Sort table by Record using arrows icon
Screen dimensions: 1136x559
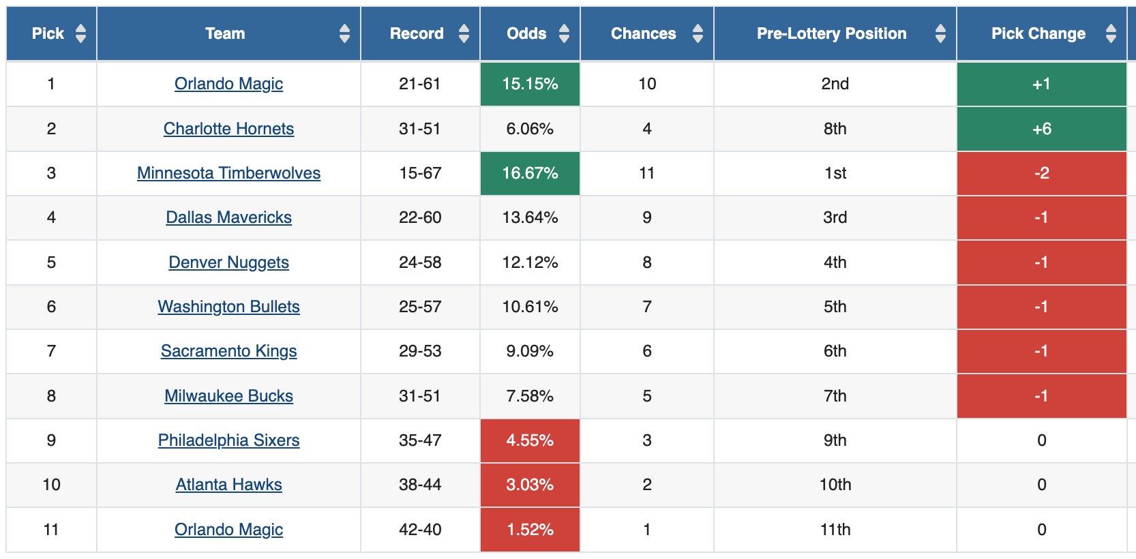coord(464,33)
